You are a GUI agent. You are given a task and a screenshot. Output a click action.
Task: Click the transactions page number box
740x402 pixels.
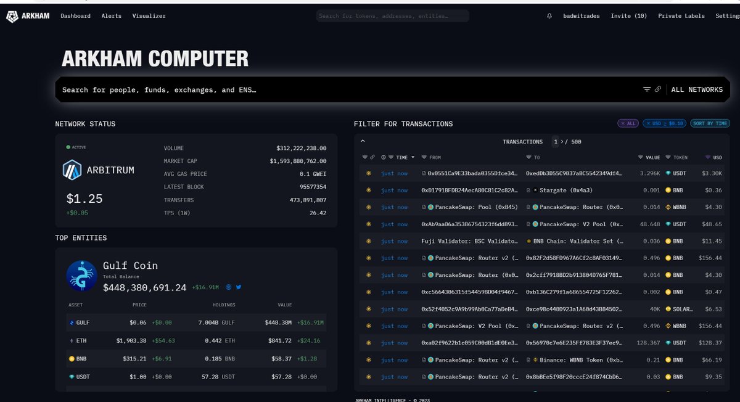(x=555, y=142)
